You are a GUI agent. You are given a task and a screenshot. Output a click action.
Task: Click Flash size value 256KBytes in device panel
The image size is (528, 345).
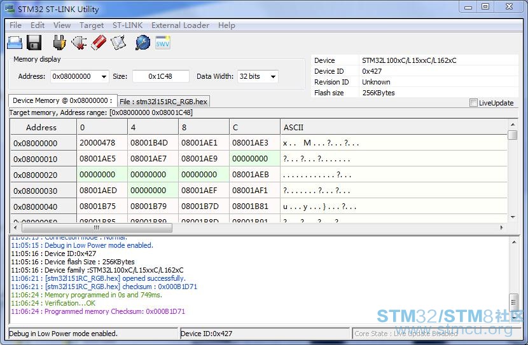click(379, 93)
